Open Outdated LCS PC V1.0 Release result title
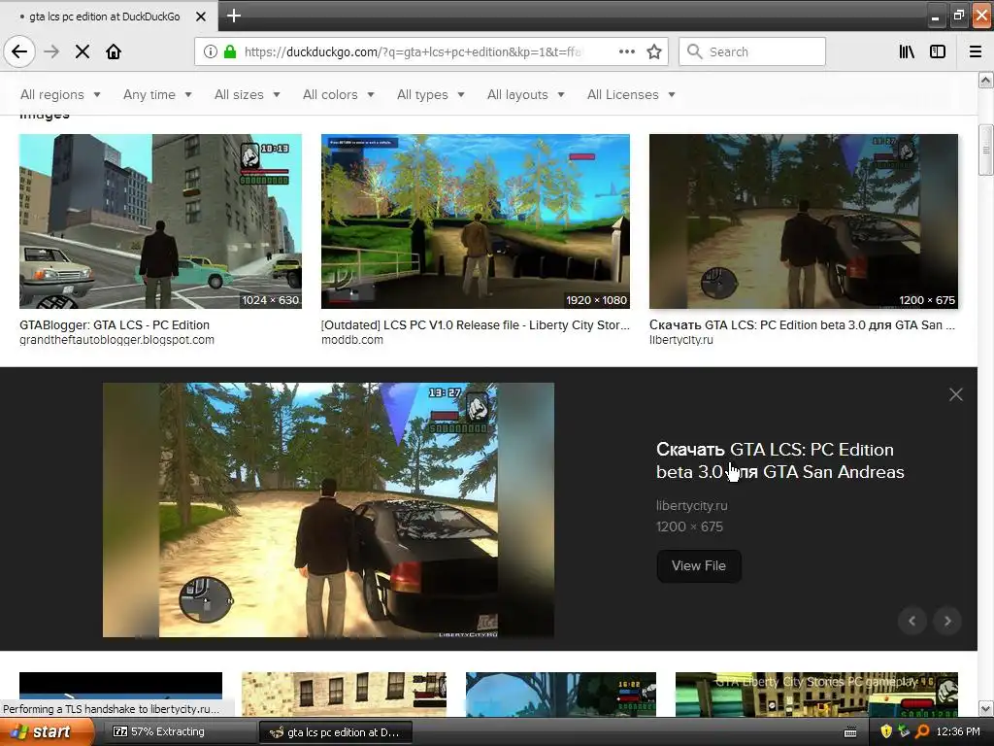This screenshot has height=746, width=994. [x=476, y=324]
